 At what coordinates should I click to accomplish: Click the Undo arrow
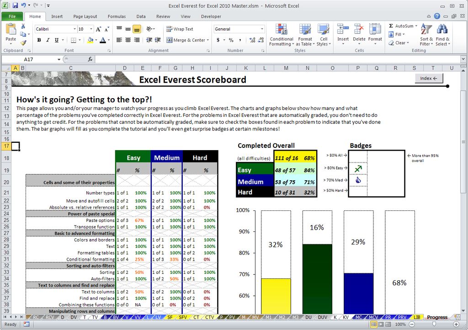click(x=24, y=5)
